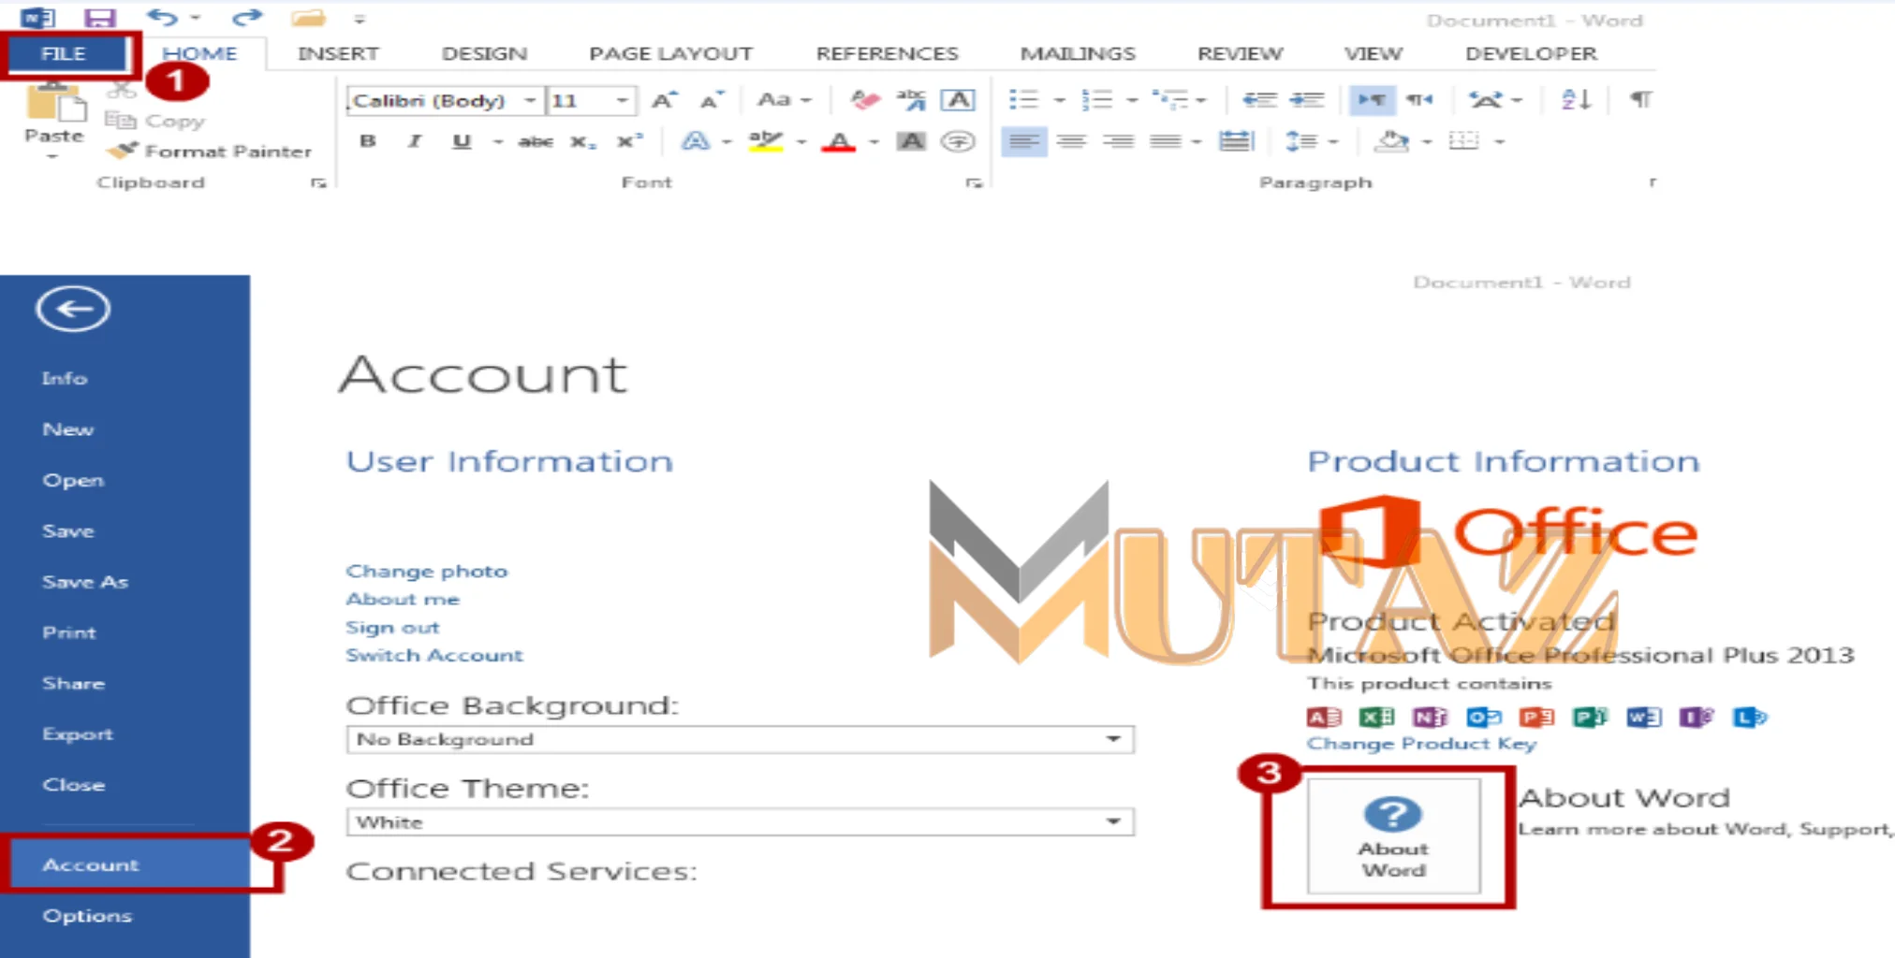The image size is (1895, 958).
Task: Open the Clipboard dialog launcher
Action: [x=319, y=183]
